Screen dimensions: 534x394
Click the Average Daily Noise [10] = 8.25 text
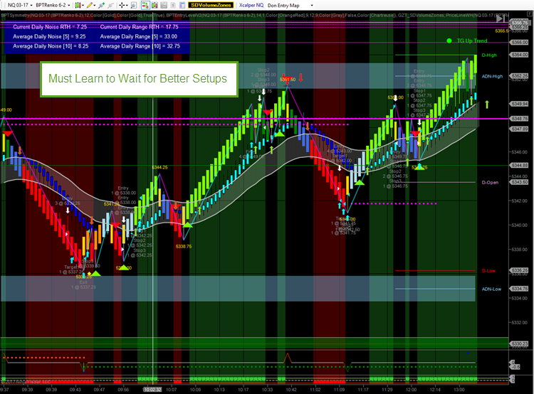51,46
